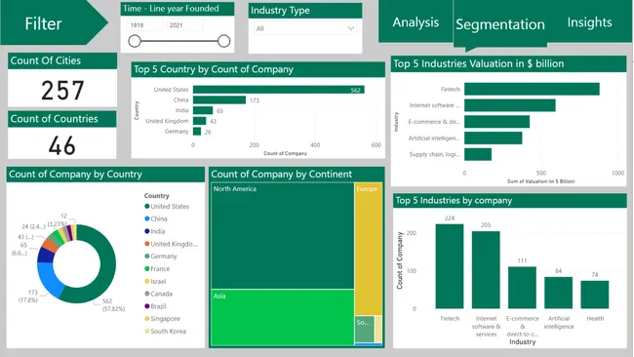
Task: Click the United States legend swatch
Action: [147, 206]
